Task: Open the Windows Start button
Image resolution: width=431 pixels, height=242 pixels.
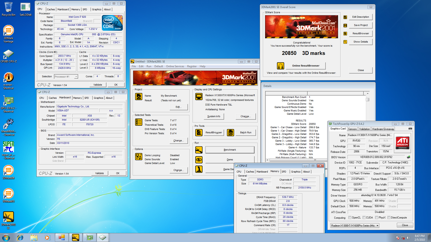Action: (6, 237)
